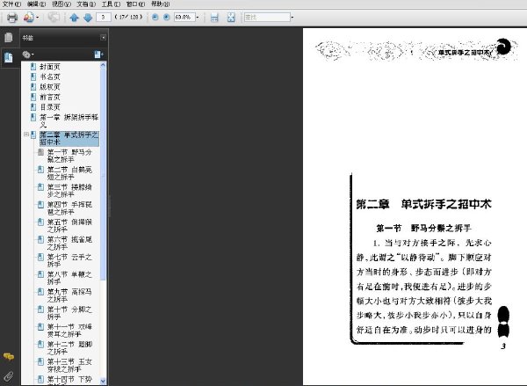Select the 版权页 bookmark

(x=50, y=87)
